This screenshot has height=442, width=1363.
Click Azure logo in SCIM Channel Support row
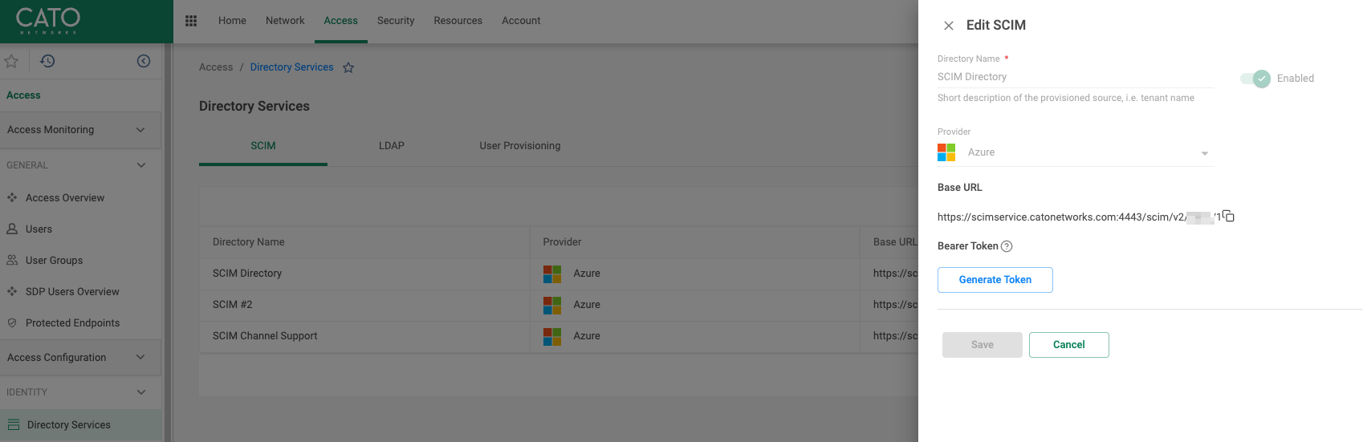coord(552,336)
